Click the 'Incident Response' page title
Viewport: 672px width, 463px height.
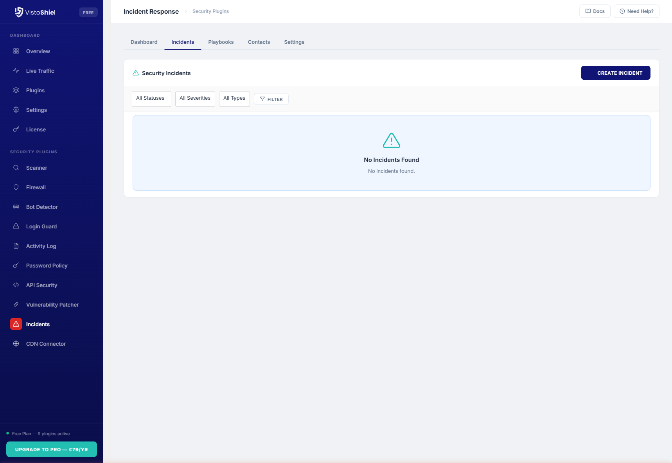pyautogui.click(x=151, y=11)
